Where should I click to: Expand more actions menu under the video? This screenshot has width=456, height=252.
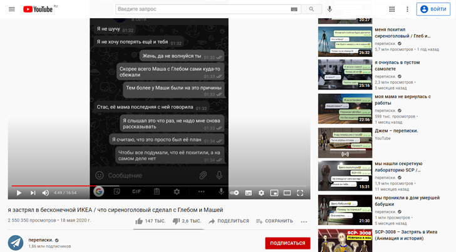(x=304, y=221)
